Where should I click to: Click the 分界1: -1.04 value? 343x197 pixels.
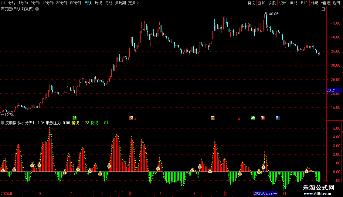pyautogui.click(x=35, y=123)
